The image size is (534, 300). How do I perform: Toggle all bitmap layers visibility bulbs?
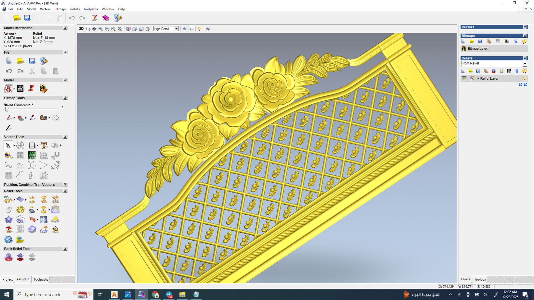[524, 41]
